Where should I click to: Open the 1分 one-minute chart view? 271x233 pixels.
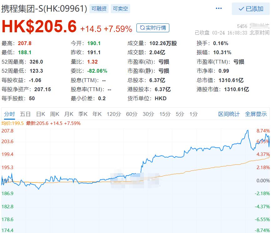pos(193,114)
